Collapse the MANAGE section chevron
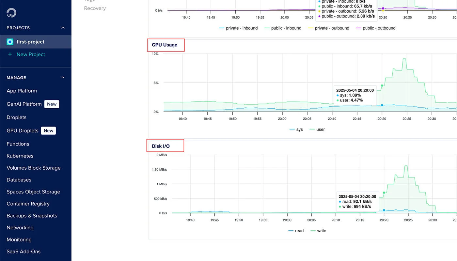Viewport: 457px width, 261px height. 63,78
